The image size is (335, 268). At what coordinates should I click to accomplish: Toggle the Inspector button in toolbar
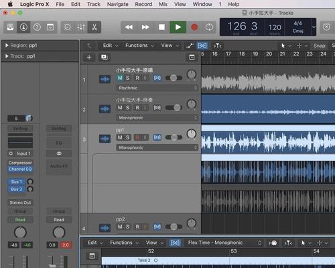point(23,27)
